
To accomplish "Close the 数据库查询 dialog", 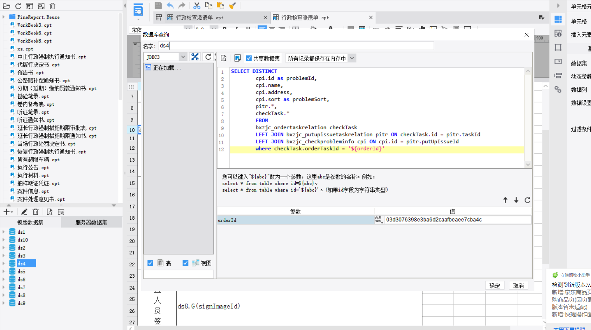I will (527, 34).
